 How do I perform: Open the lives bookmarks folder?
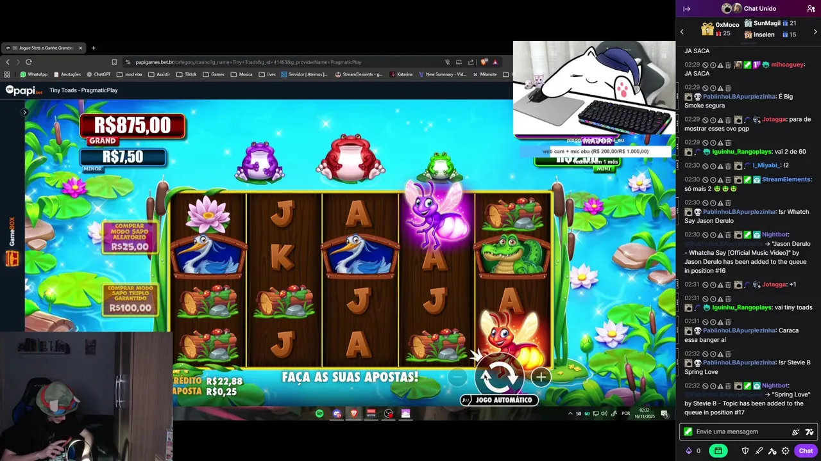[x=267, y=74]
